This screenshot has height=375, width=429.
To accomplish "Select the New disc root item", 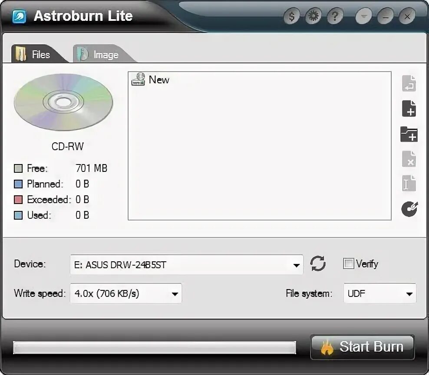I will tap(150, 79).
